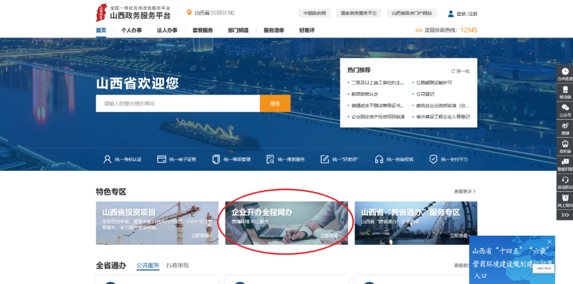Switch to the 行政审批 tab

(177, 265)
